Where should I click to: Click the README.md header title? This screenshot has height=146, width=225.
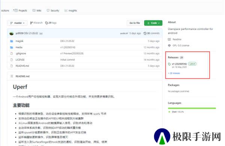[x=22, y=76]
